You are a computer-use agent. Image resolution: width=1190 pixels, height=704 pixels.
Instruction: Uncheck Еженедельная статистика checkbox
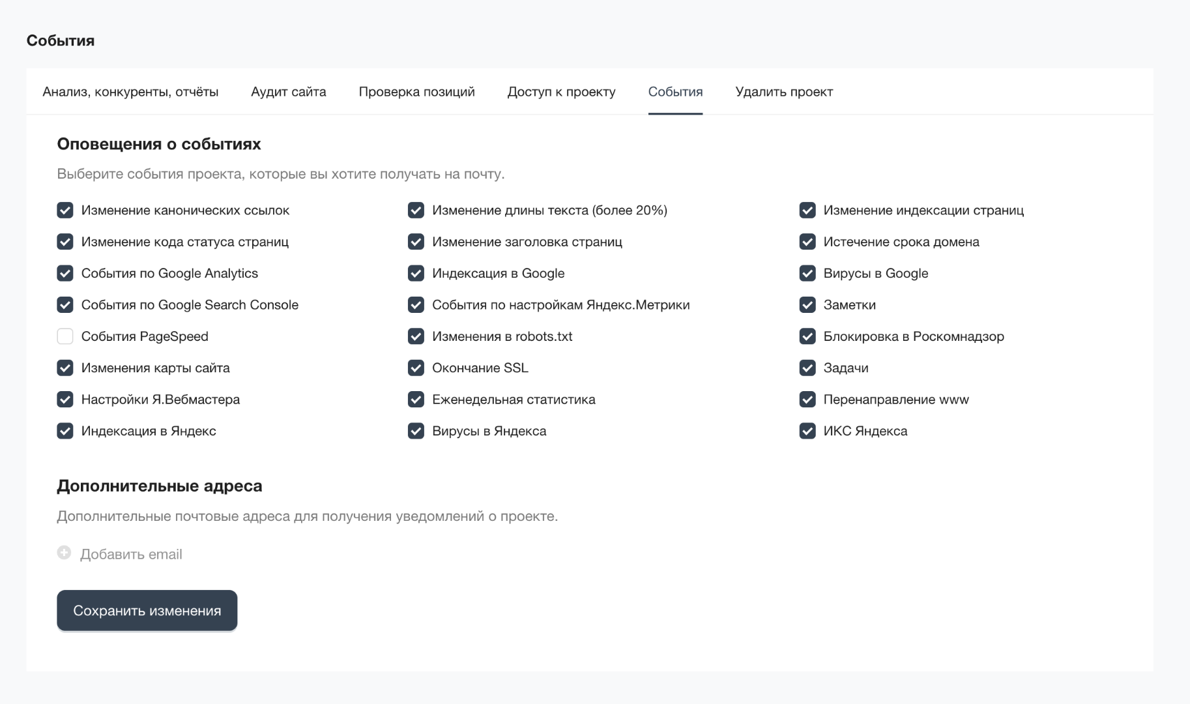point(416,400)
